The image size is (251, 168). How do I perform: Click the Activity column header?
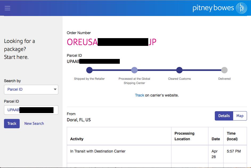77,139
